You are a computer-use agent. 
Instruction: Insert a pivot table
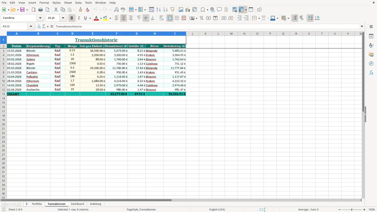pos(195,10)
